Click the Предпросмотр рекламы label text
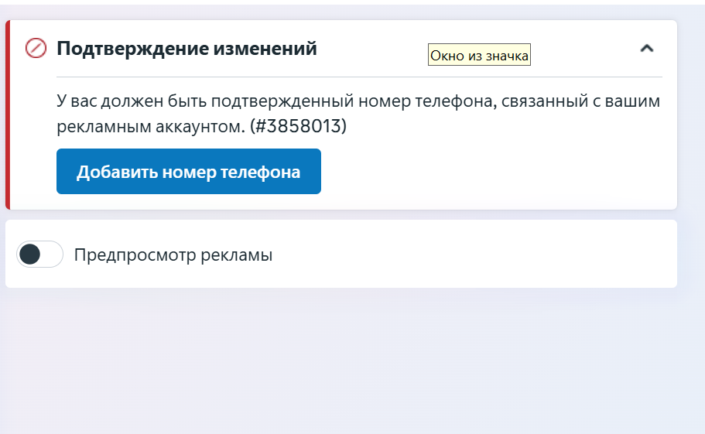 pos(173,255)
